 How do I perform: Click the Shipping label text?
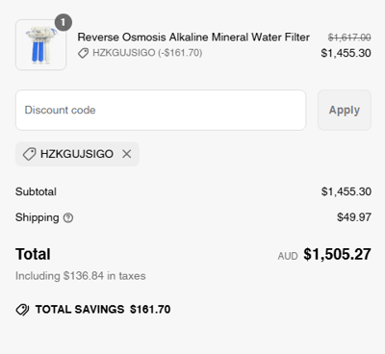pyautogui.click(x=38, y=217)
